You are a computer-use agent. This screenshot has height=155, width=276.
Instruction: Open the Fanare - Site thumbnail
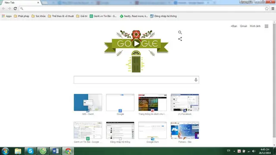tap(185, 130)
